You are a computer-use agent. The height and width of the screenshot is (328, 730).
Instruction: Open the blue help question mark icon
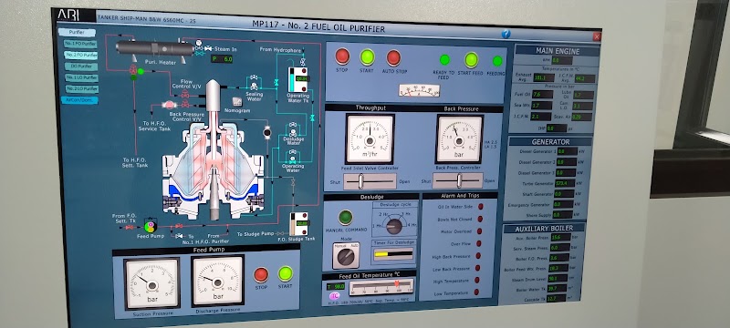506,34
